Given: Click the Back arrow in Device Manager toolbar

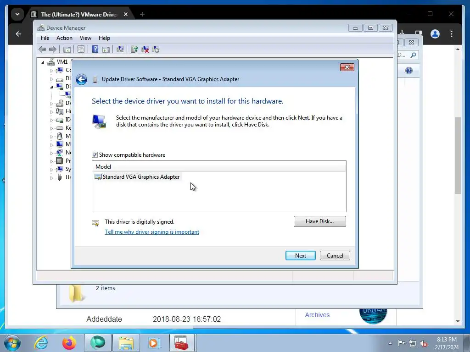Looking at the screenshot, I should [x=42, y=49].
